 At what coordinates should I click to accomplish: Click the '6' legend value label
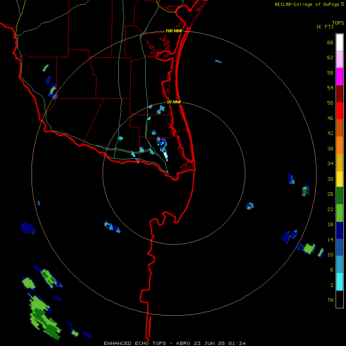coord(332,269)
